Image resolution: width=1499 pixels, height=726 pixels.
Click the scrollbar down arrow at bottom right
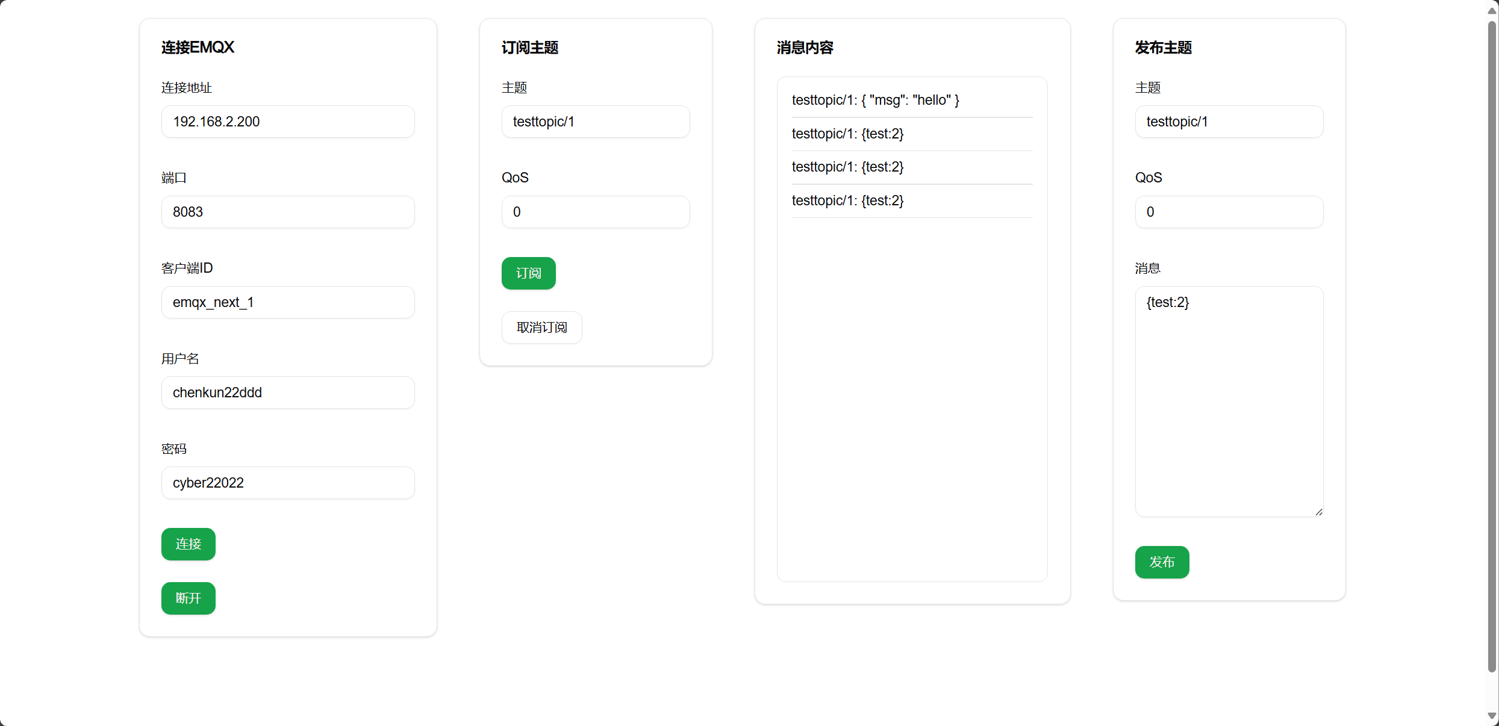tap(1492, 716)
